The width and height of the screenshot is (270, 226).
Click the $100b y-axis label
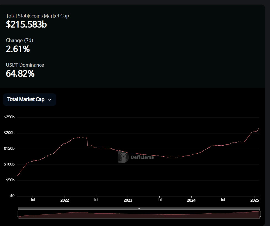[9, 164]
